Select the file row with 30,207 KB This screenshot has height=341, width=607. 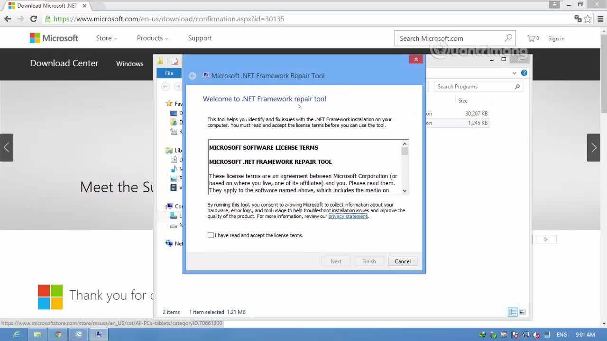pyautogui.click(x=457, y=114)
